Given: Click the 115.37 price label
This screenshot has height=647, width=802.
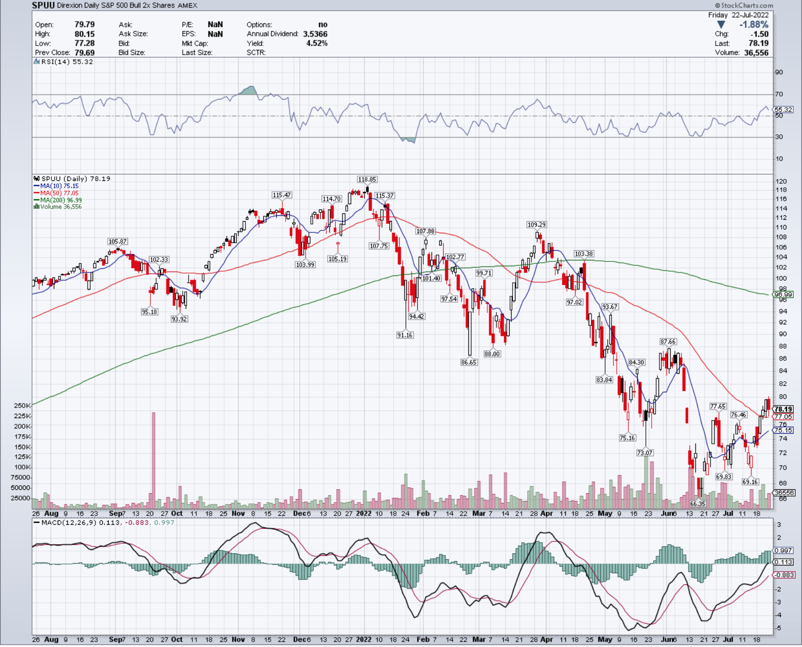Looking at the screenshot, I should click(x=385, y=195).
